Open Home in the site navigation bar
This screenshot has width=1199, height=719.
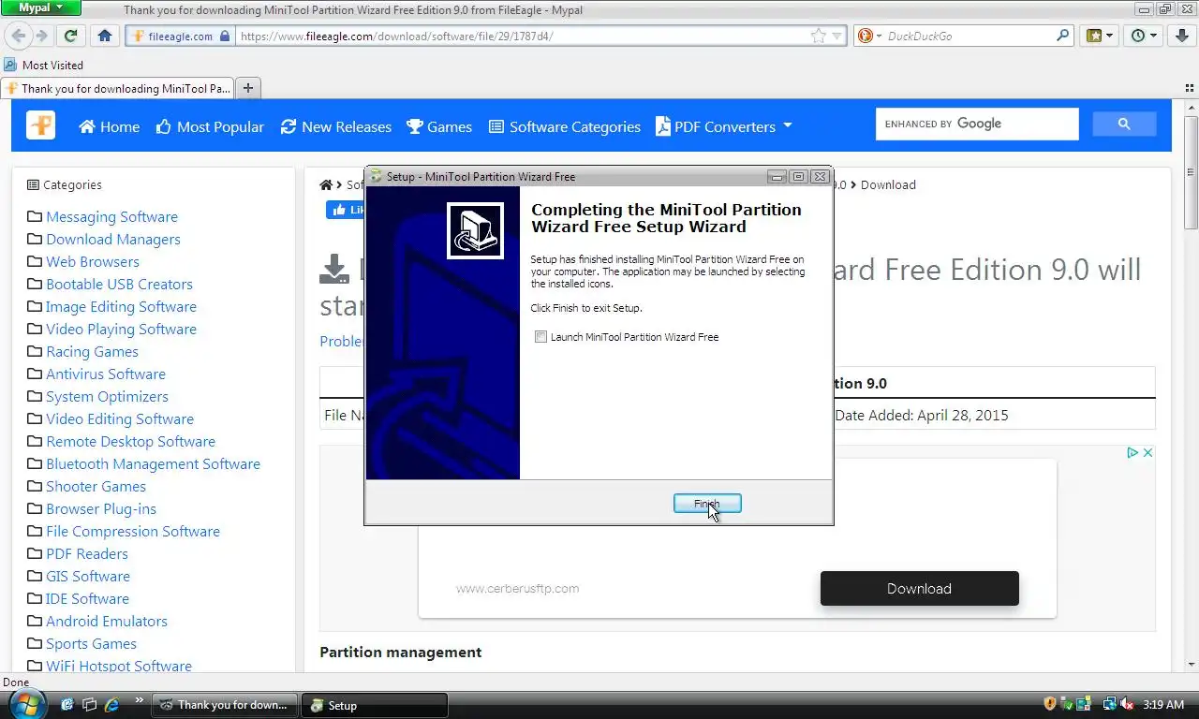coord(110,126)
